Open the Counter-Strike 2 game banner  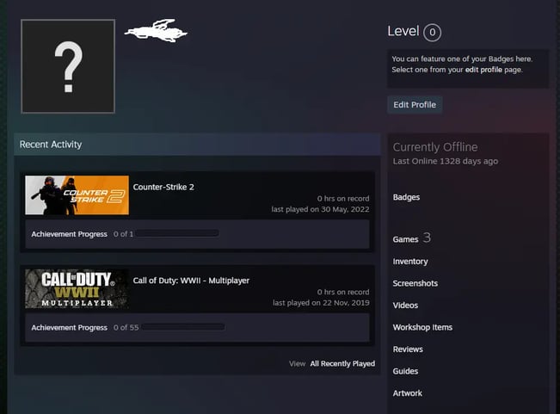pos(77,195)
